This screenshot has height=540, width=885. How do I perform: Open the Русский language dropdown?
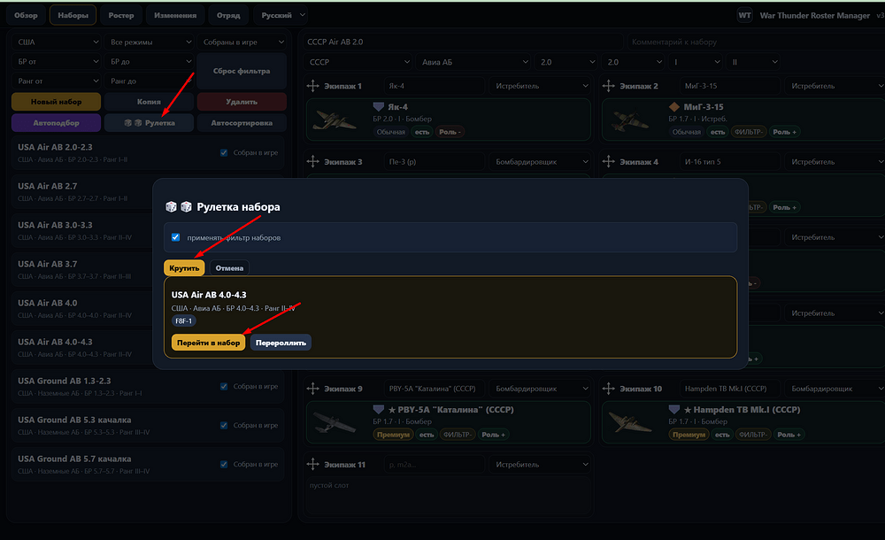click(280, 15)
